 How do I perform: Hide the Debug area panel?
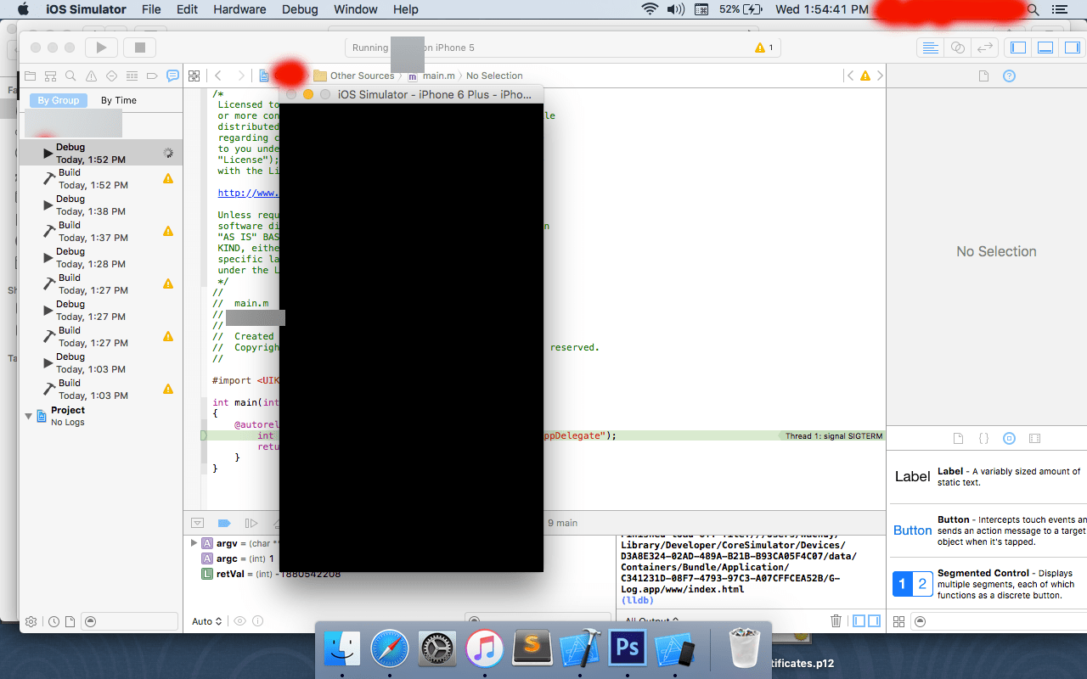[1045, 48]
